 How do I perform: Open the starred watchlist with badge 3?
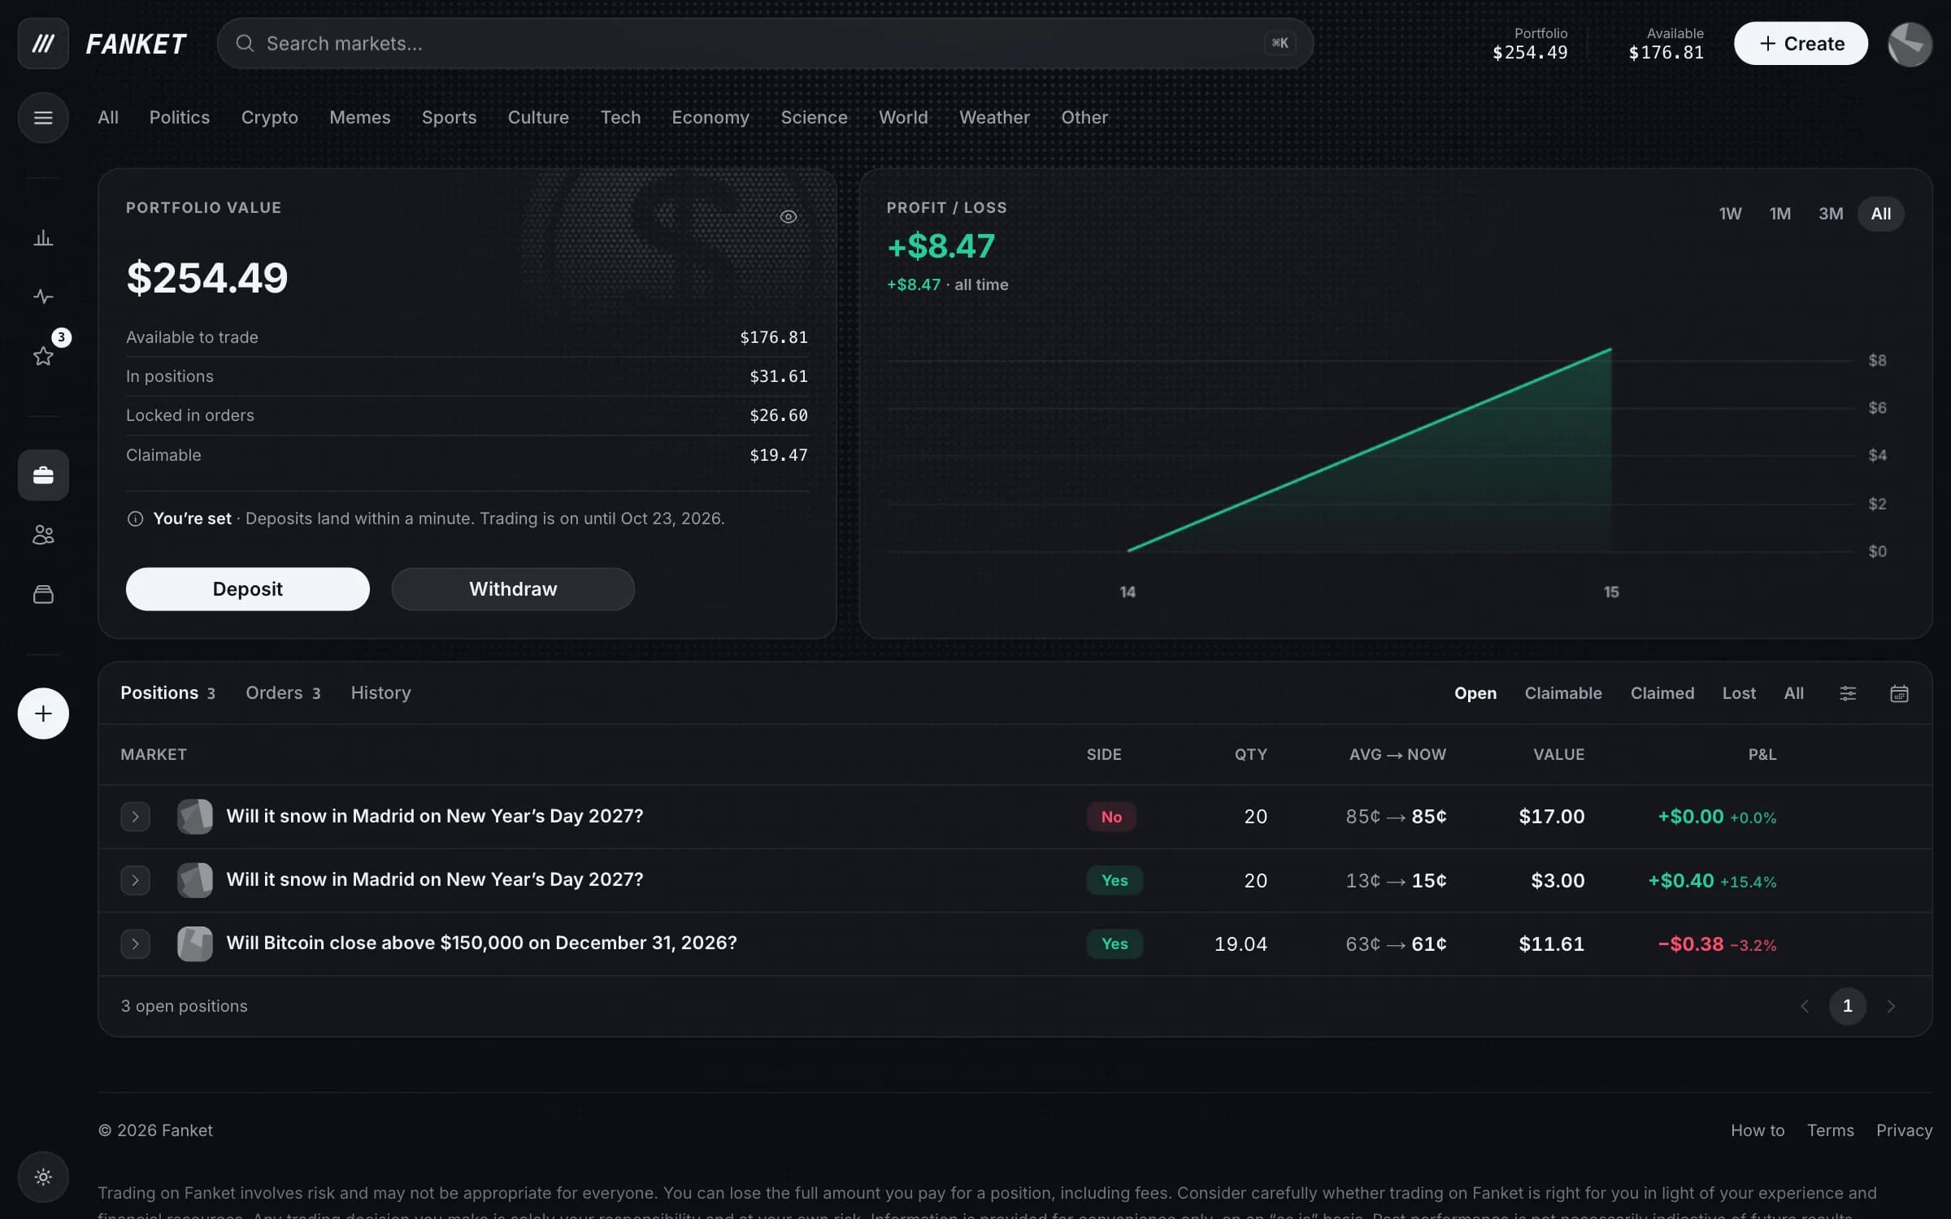[43, 355]
